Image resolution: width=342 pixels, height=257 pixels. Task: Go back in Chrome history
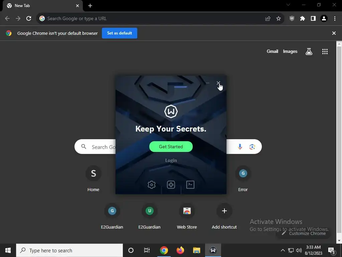pyautogui.click(x=7, y=19)
